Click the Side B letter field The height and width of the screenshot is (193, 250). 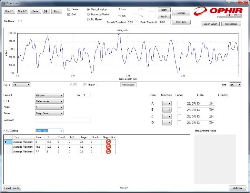tap(179, 110)
